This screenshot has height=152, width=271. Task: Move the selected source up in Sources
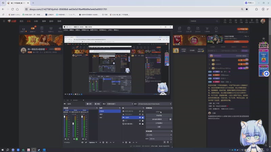[133, 142]
